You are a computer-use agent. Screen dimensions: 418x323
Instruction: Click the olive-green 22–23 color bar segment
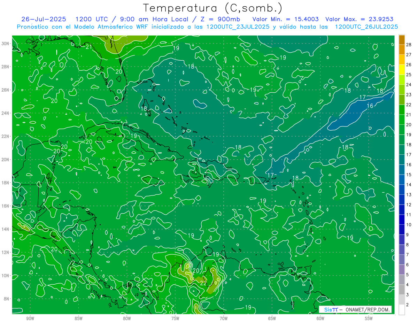[402, 100]
